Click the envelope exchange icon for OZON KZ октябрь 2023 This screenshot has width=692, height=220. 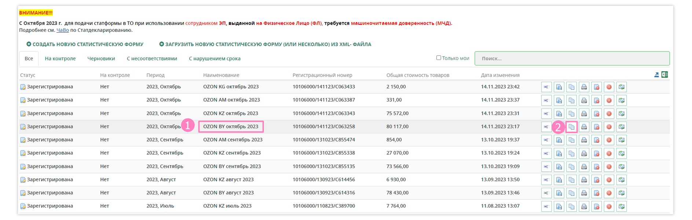622,113
